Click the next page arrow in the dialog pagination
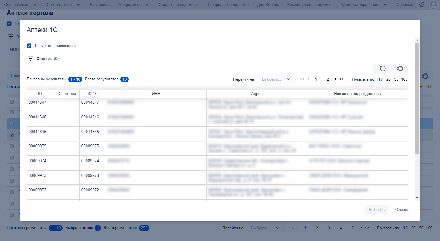Viewport: 440px width, 241px height. 336,79
